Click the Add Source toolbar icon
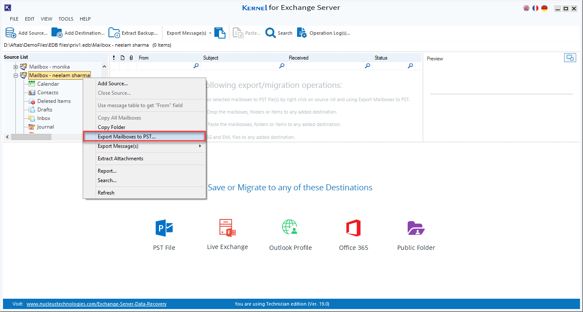The width and height of the screenshot is (583, 312). pos(11,33)
